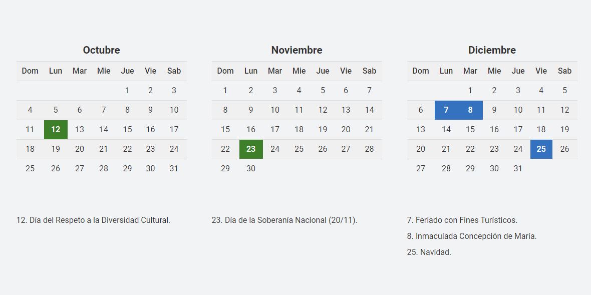Click Feriado con Fines Turísticos entry
Screen dimensions: 591x295
(462, 220)
